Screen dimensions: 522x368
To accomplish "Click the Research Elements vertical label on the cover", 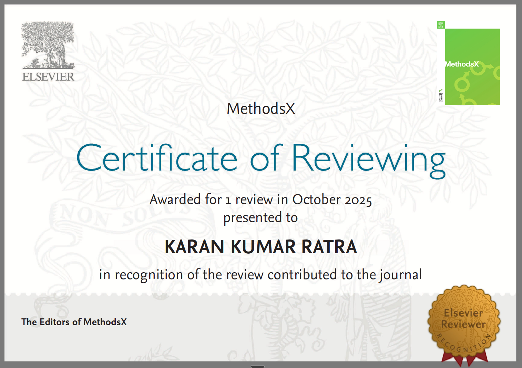I will pyautogui.click(x=441, y=96).
